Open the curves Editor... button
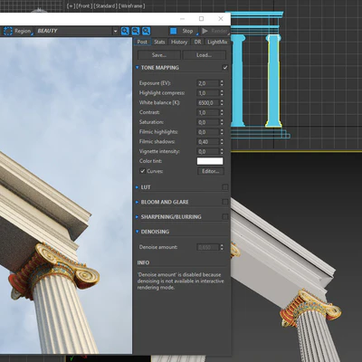The height and width of the screenshot is (362, 362). [211, 171]
